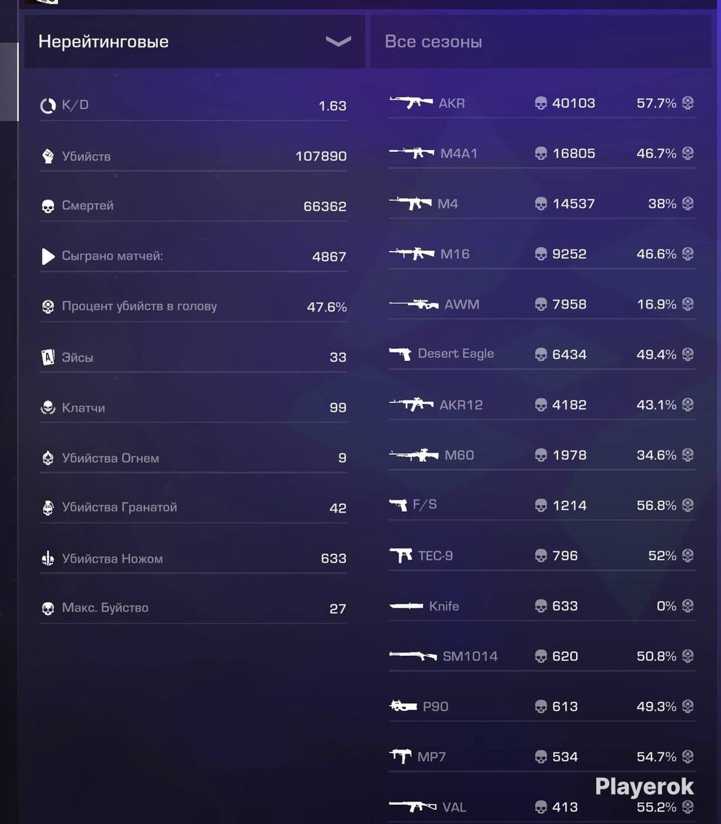Select the Нерейтинговые dropdown label
Viewport: 721px width, 824px height.
[104, 42]
